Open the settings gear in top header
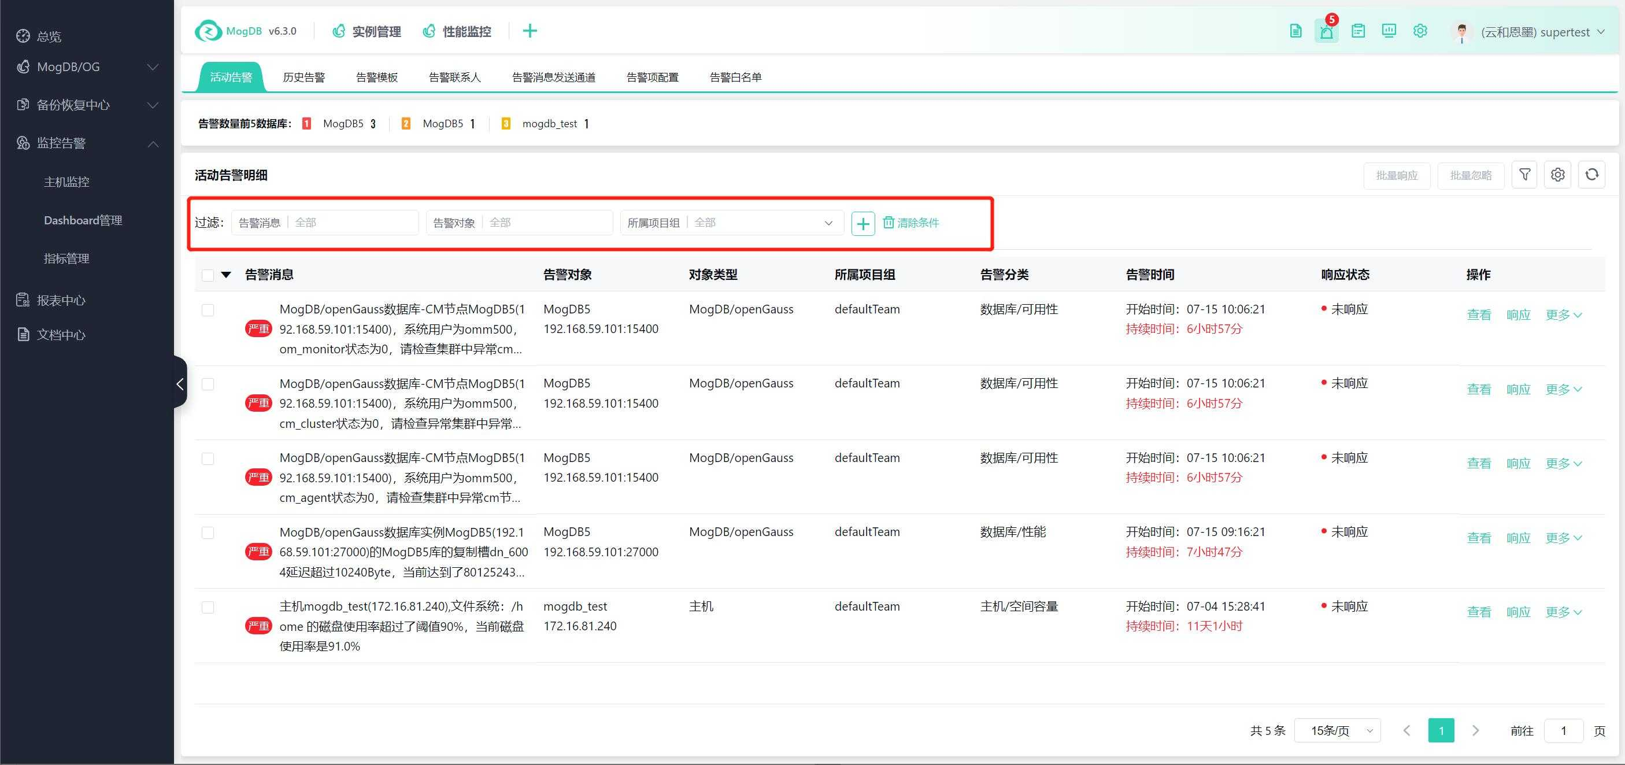The height and width of the screenshot is (765, 1625). 1420,31
